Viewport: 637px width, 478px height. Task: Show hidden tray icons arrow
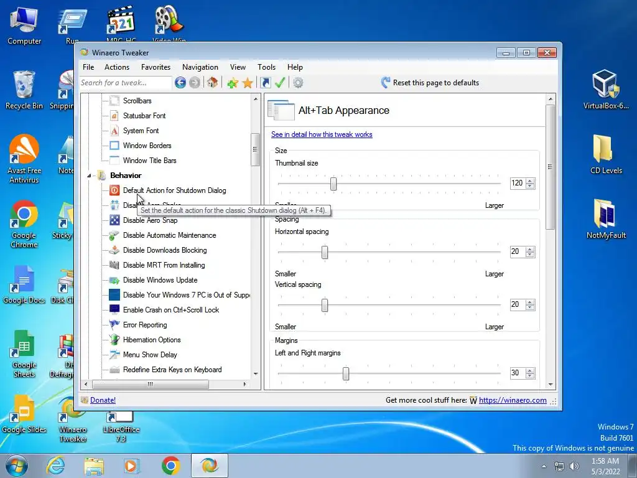click(x=544, y=466)
